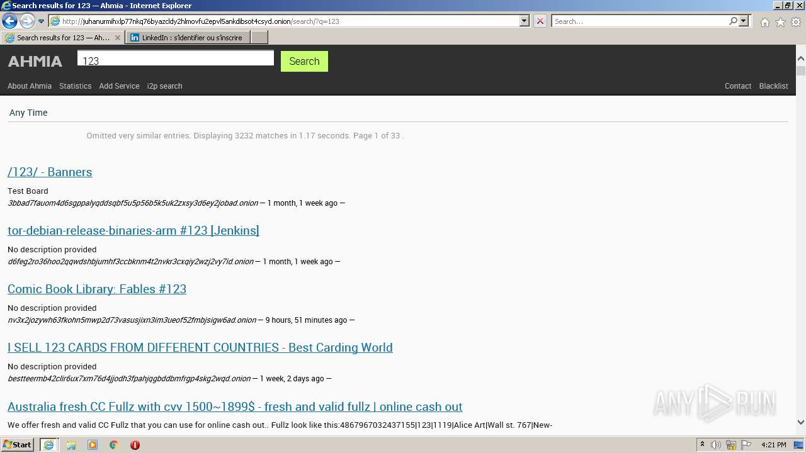
Task: Close the 'Search results for 123' tab
Action: [118, 38]
